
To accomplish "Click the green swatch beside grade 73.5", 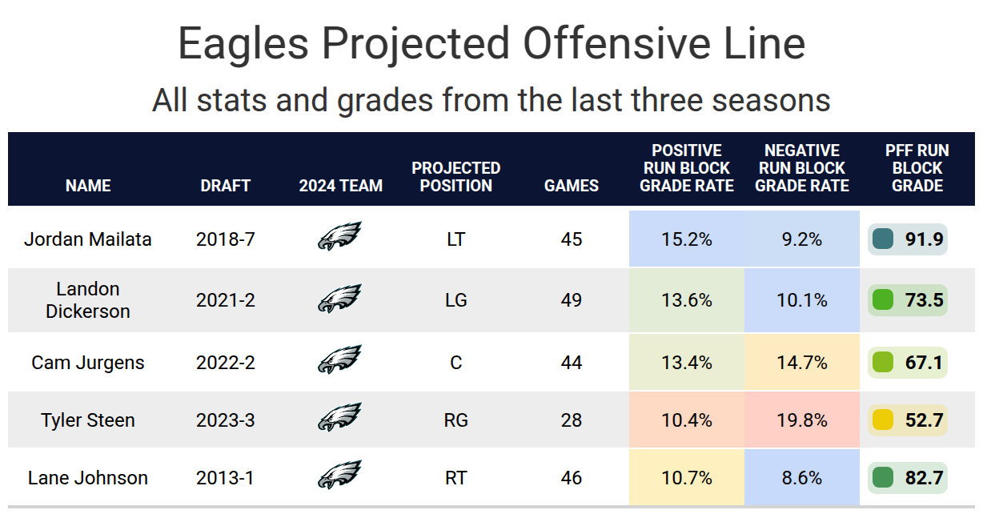I will [x=883, y=300].
